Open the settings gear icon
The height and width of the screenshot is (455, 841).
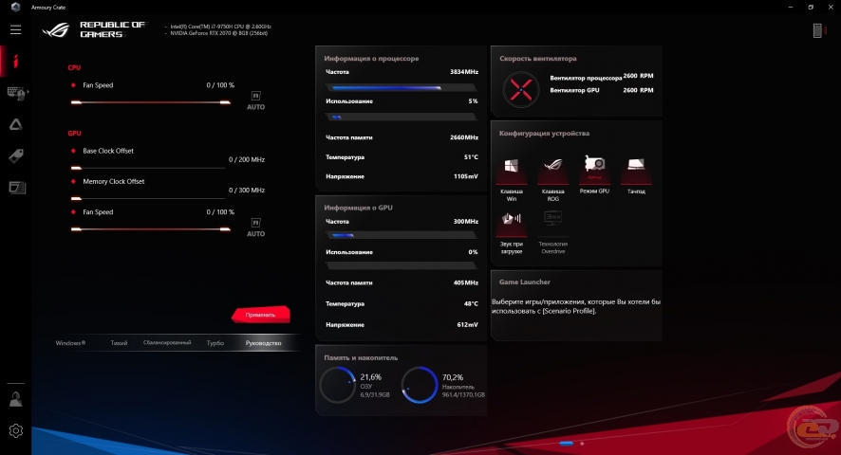[x=15, y=431]
